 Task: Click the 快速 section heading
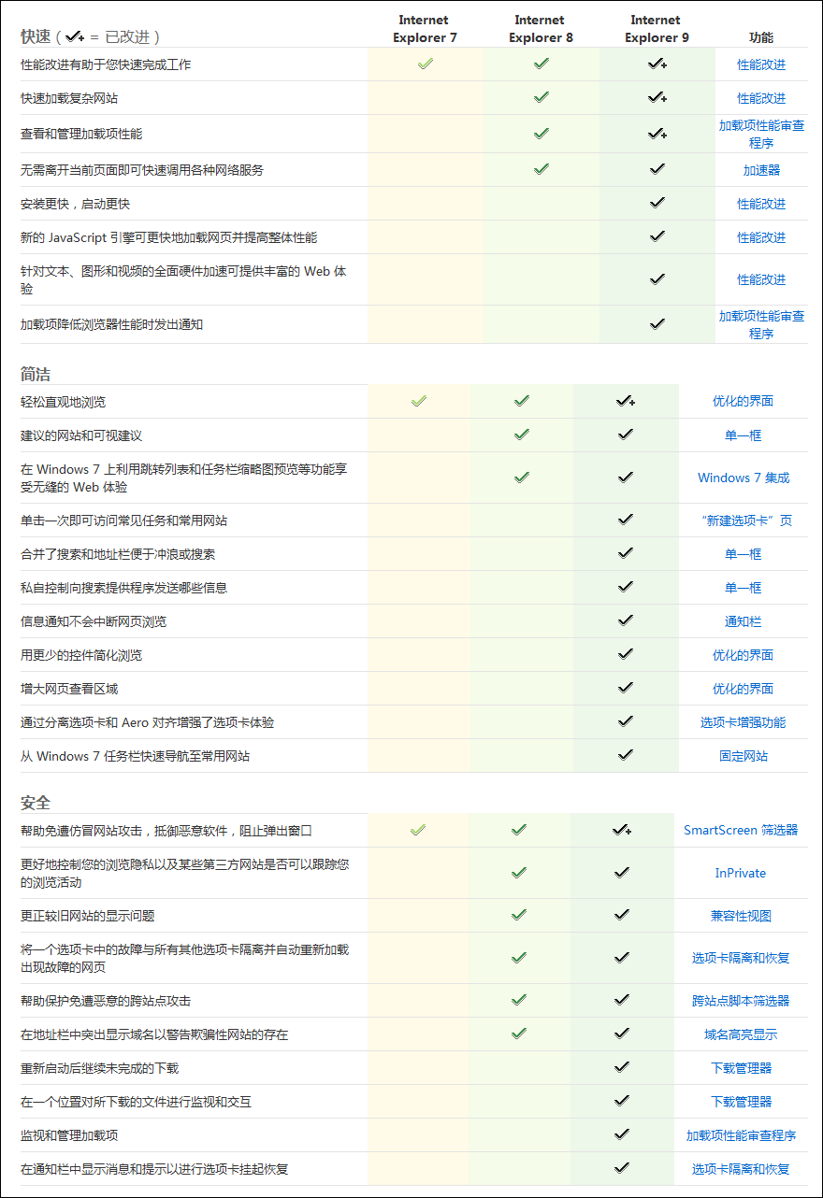[x=36, y=36]
